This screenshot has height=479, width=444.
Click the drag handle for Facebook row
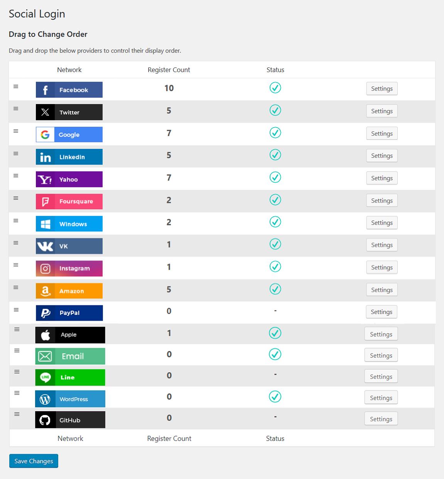coord(16,86)
